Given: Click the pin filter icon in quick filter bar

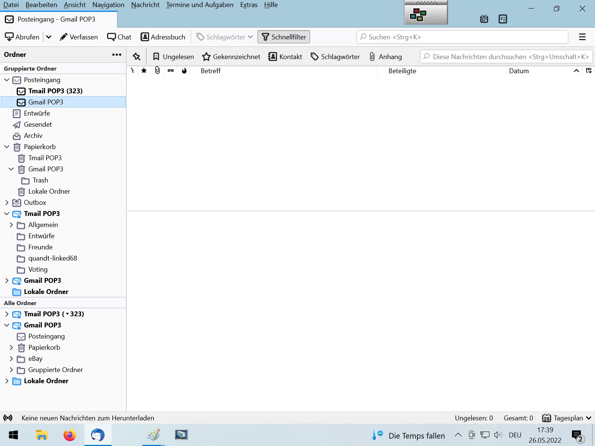Looking at the screenshot, I should (x=136, y=56).
